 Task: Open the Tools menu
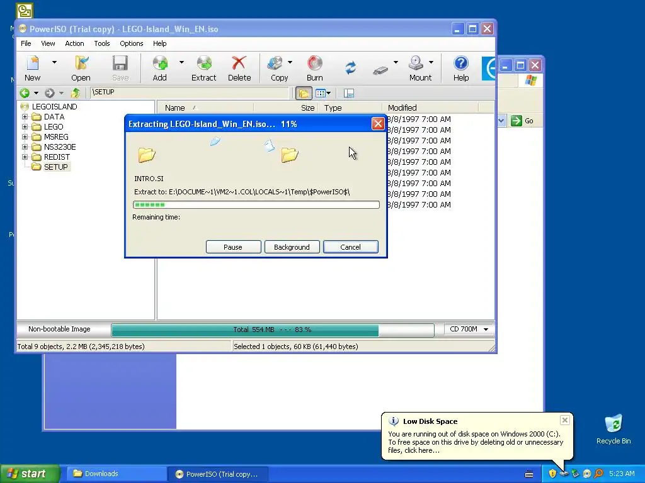tap(102, 43)
